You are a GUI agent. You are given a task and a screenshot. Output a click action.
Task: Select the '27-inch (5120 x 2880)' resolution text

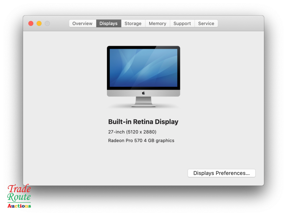pos(132,132)
